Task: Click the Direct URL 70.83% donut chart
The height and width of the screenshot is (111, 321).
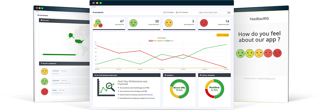Action: pyautogui.click(x=179, y=89)
